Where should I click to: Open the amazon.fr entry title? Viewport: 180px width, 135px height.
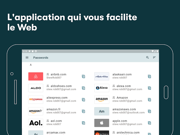tap(53, 109)
